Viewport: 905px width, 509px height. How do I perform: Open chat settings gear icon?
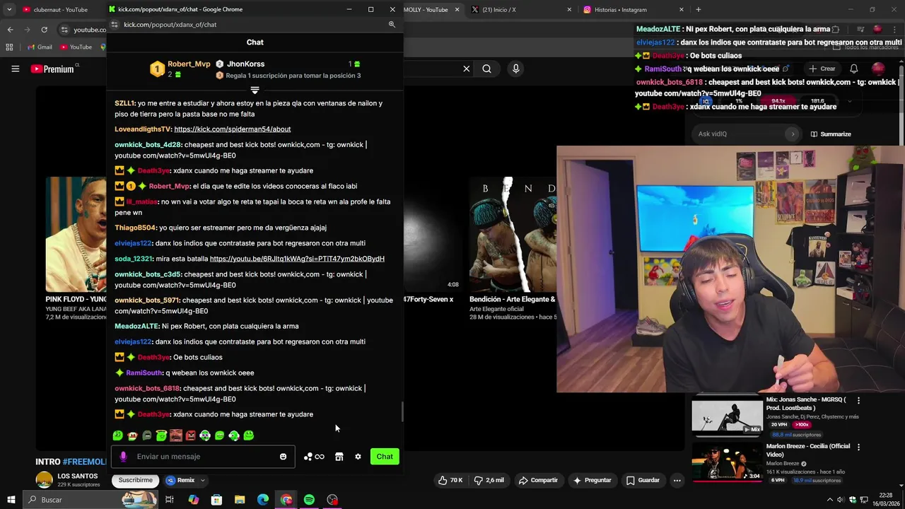(x=358, y=457)
